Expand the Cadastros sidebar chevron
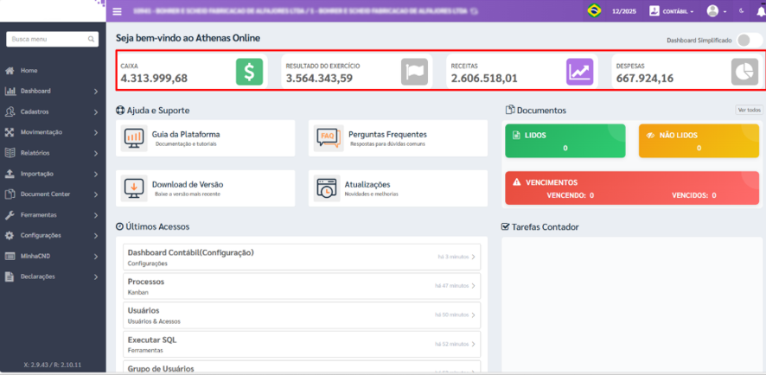The image size is (766, 375). (96, 111)
